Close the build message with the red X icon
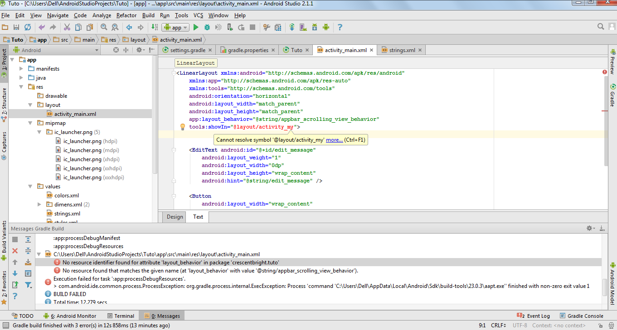This screenshot has height=330, width=617. [x=15, y=251]
